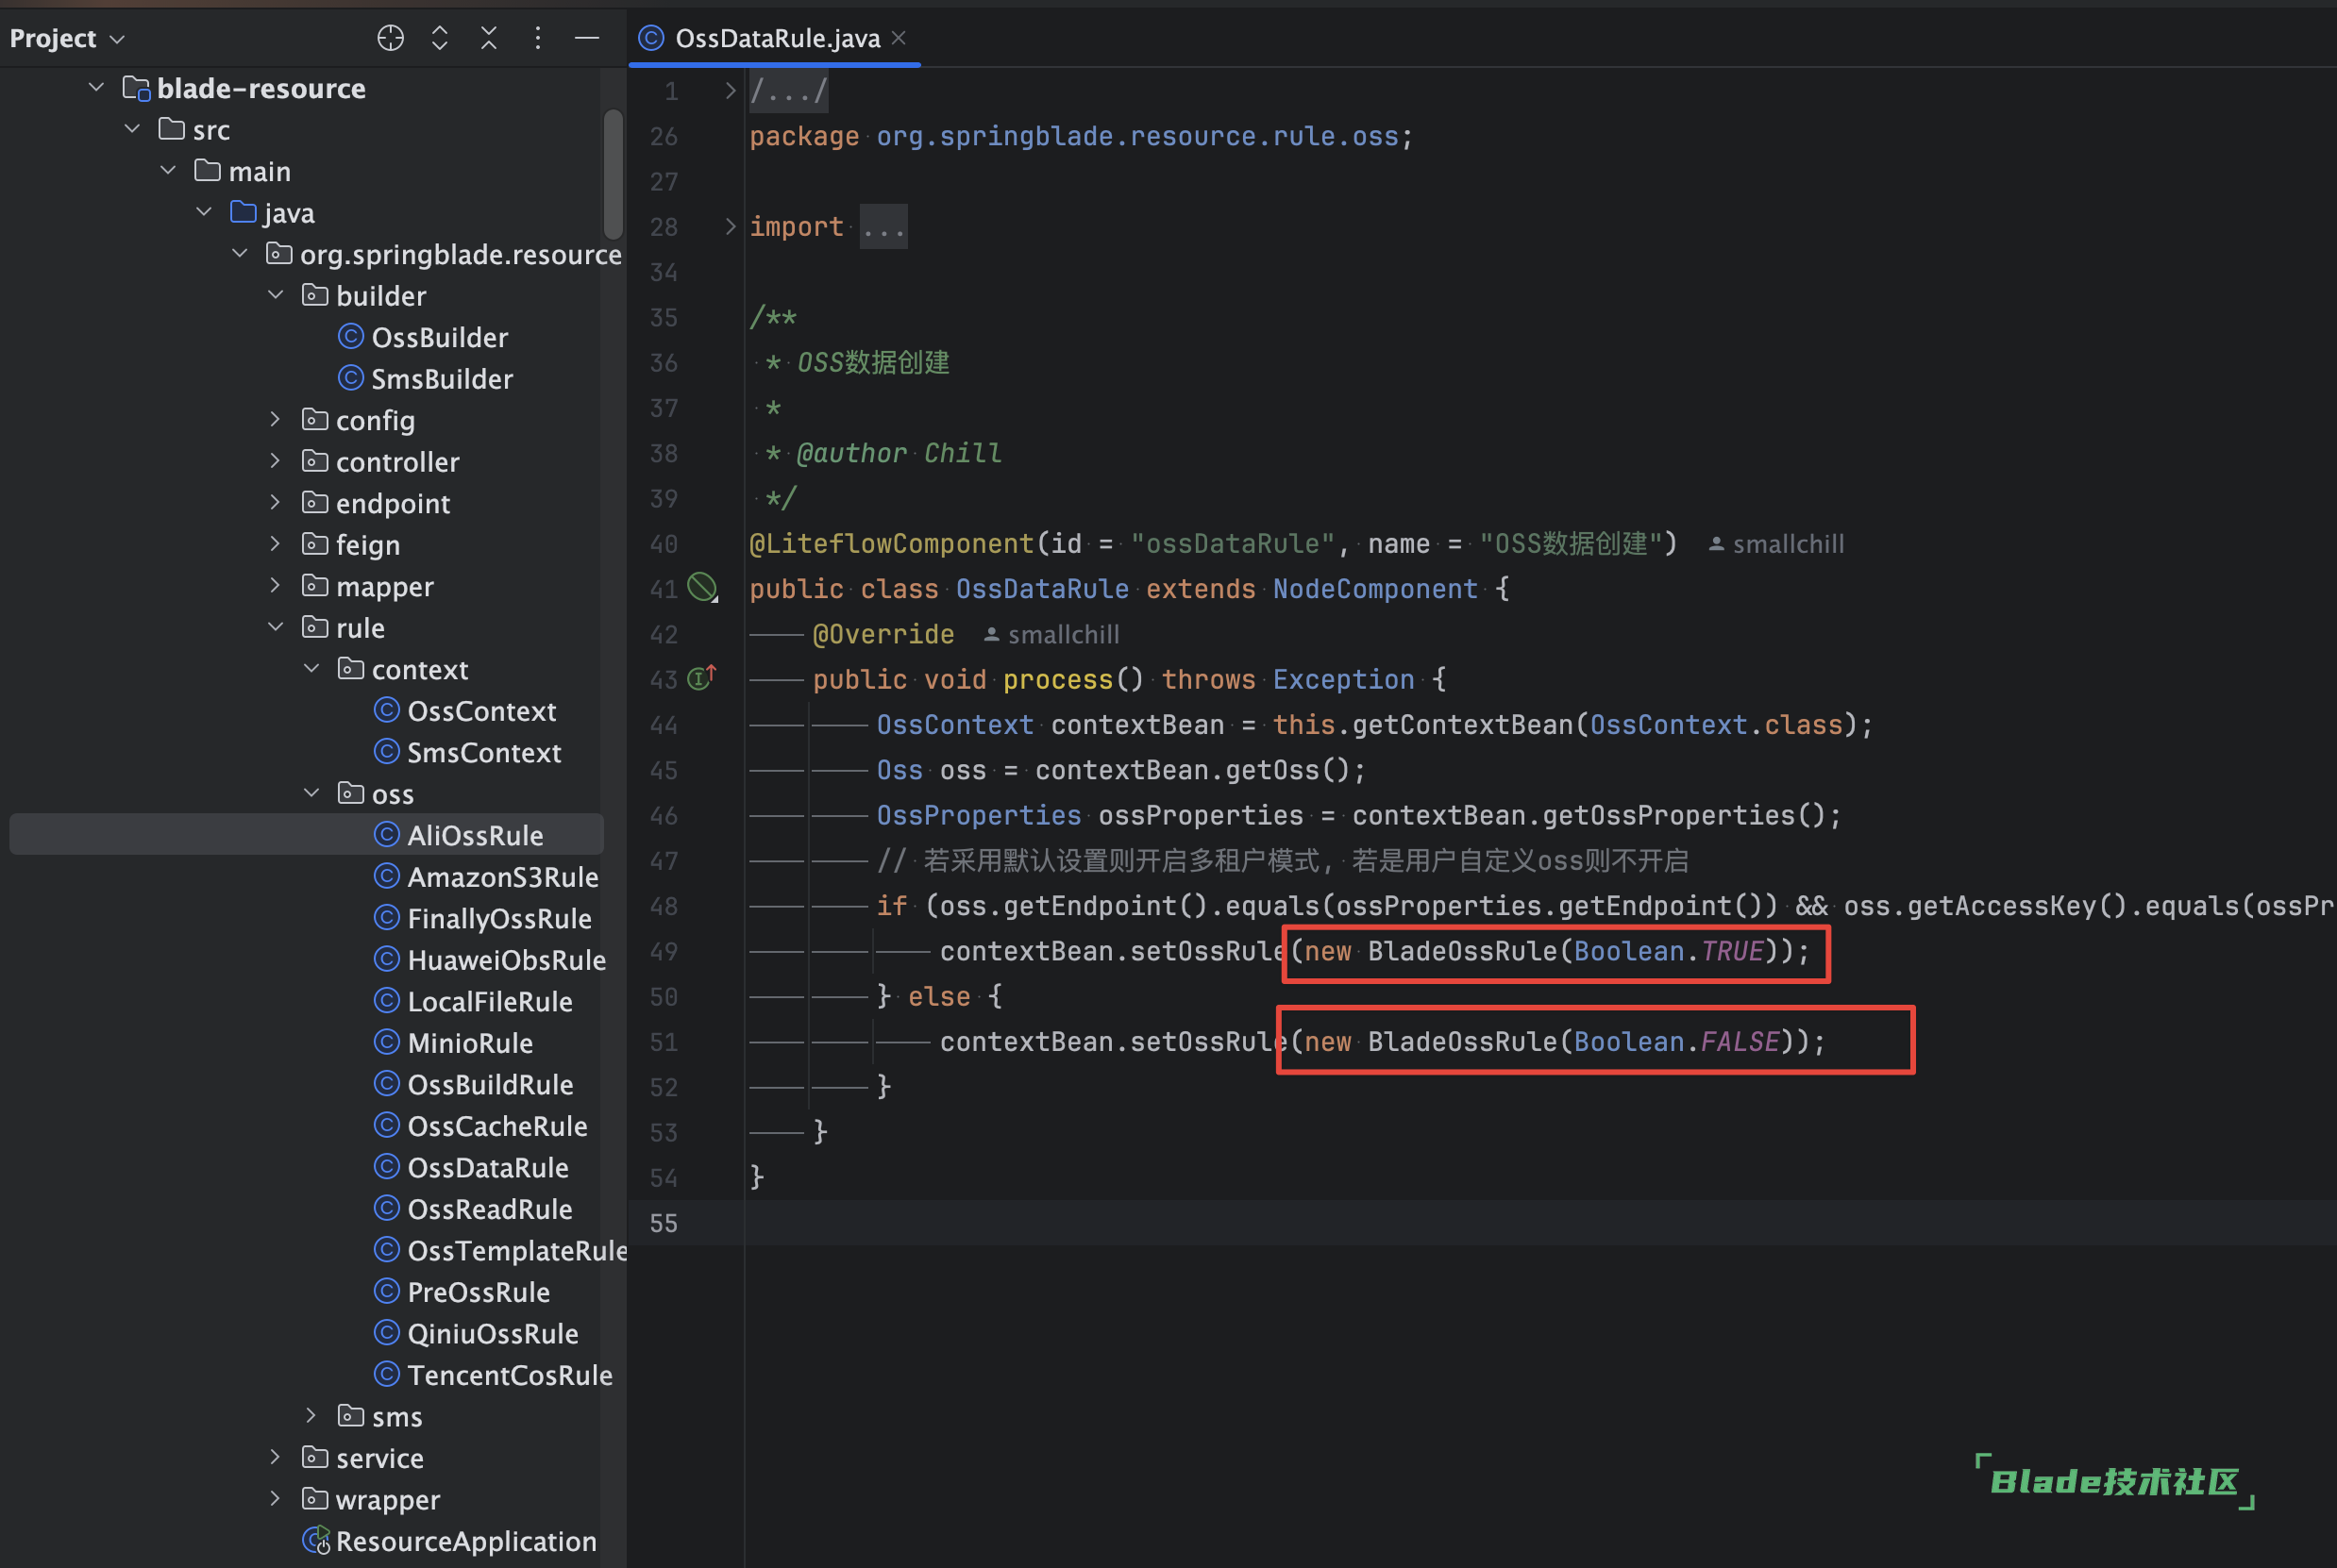Click the folded import ellipsis placeholder

tap(883, 227)
